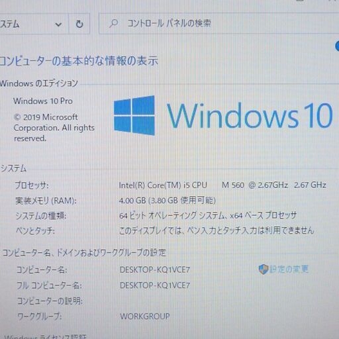Screen dimensions: 339x339
Task: Focus the コントロール パネルの検索 search field
Action: pos(218,23)
